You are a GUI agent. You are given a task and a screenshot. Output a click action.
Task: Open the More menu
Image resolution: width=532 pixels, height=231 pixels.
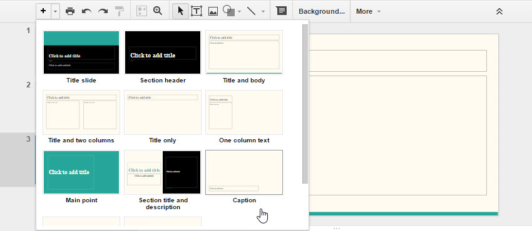coord(368,11)
